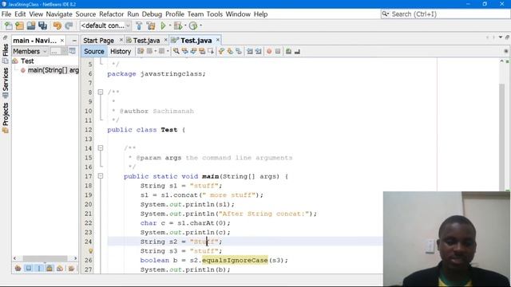Click the Debug Project icon
The width and height of the screenshot is (511, 287).
(x=178, y=26)
